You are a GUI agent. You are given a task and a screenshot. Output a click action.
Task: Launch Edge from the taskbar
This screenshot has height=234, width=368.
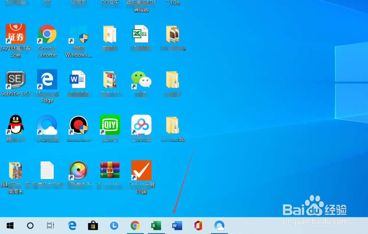[72, 226]
